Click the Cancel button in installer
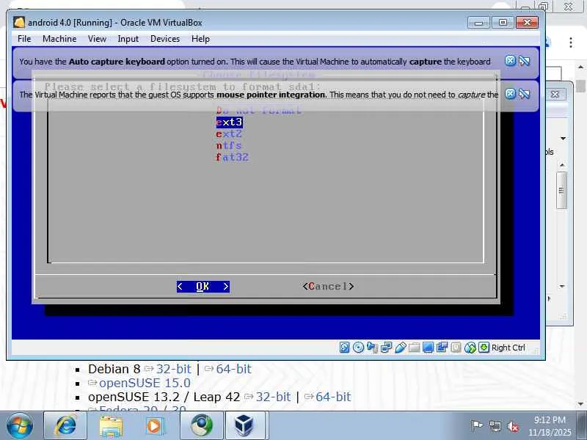Viewport: 587px width, 440px height. point(328,287)
